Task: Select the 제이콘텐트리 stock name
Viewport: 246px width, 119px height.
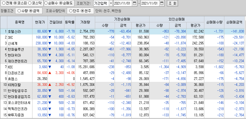Action: click(x=17, y=61)
